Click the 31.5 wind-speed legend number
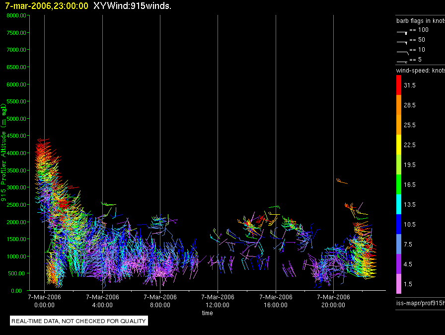445x335 pixels. click(x=410, y=85)
